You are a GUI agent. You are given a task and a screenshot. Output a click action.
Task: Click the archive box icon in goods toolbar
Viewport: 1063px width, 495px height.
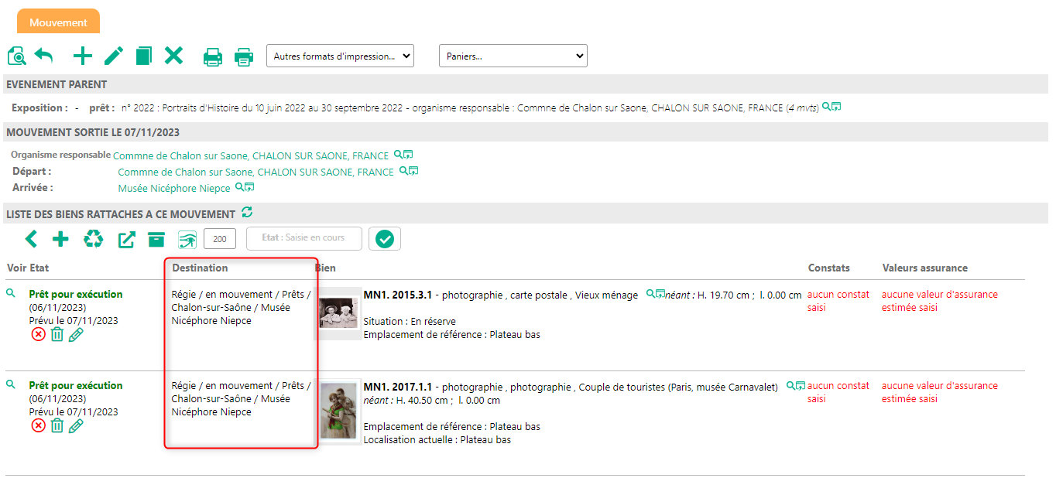156,240
